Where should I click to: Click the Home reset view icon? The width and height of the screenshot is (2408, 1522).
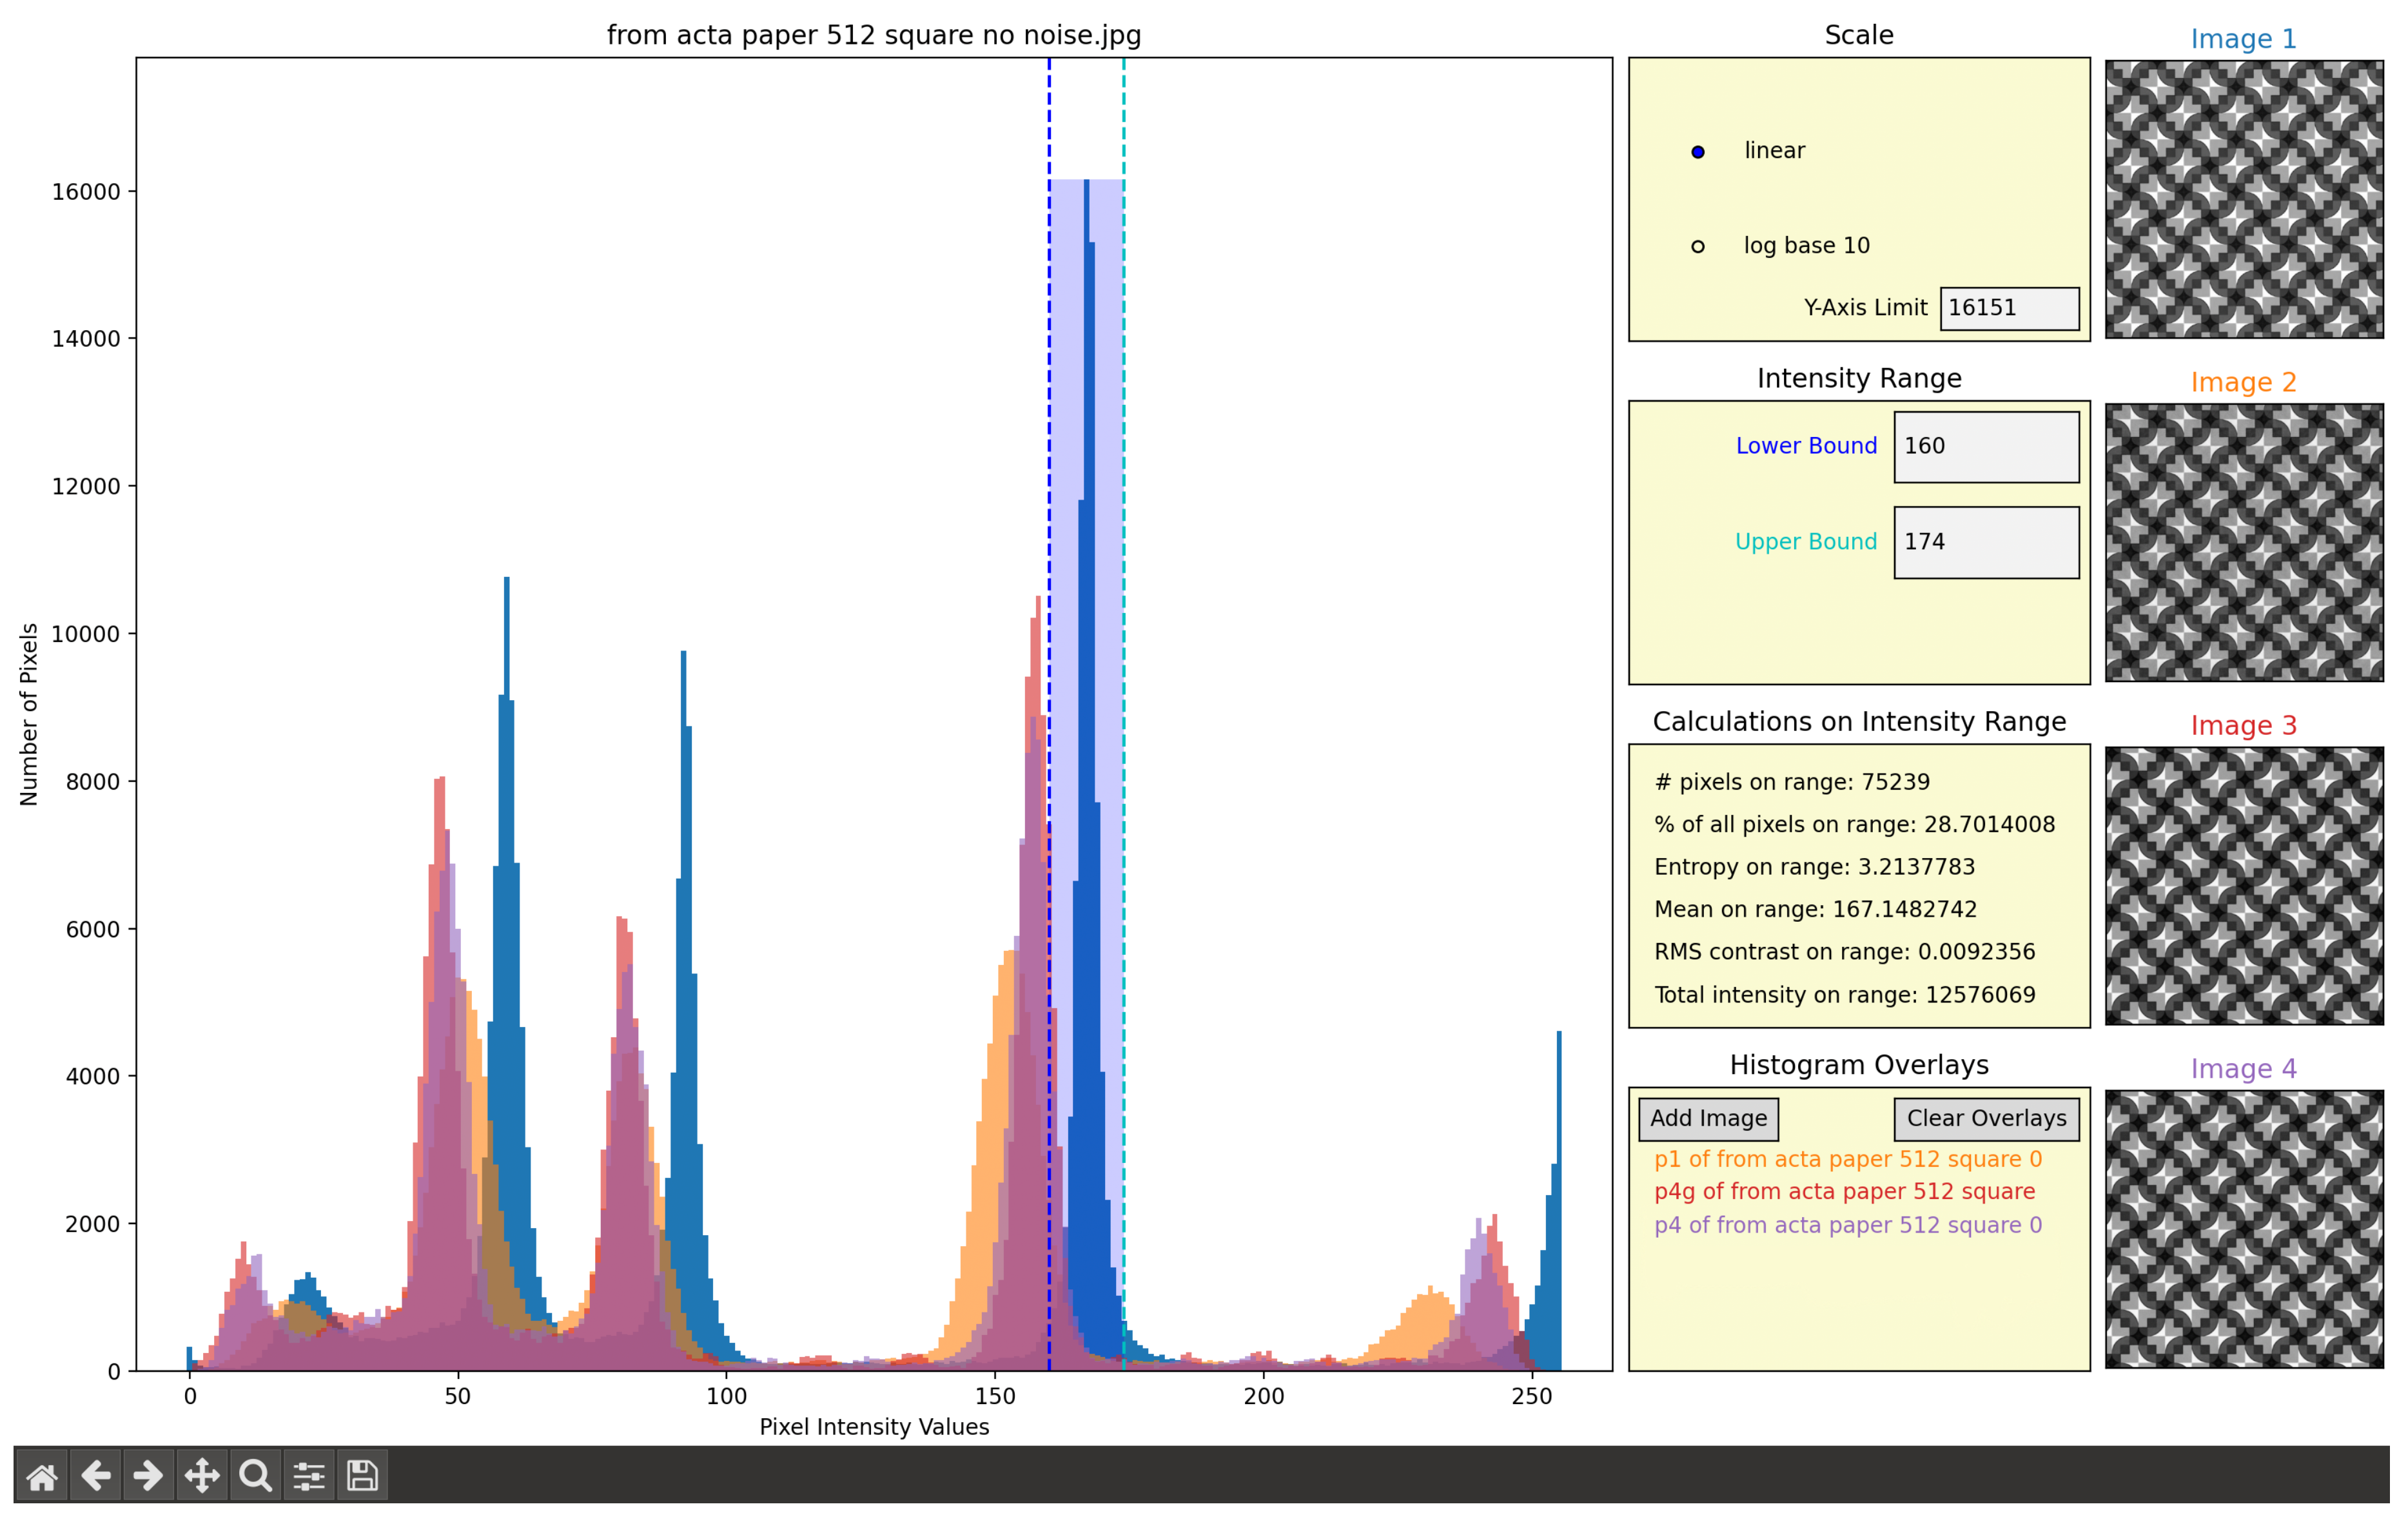42,1475
